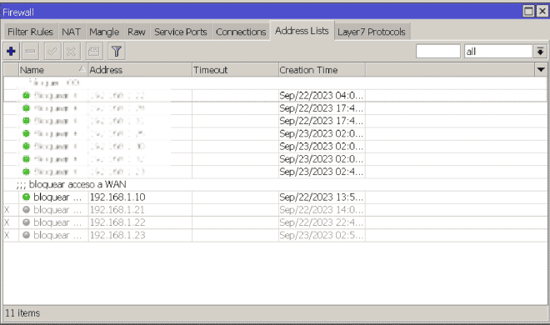The height and width of the screenshot is (325, 550).
Task: Click creation time Sep/22/2023 04:0...
Action: (x=322, y=95)
